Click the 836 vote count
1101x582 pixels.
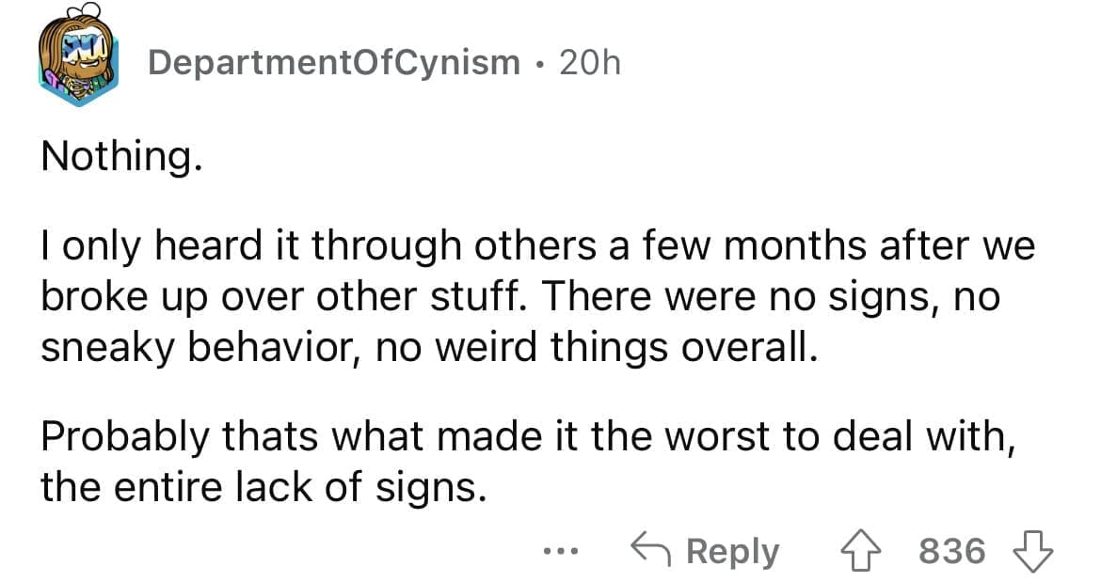coord(950,550)
